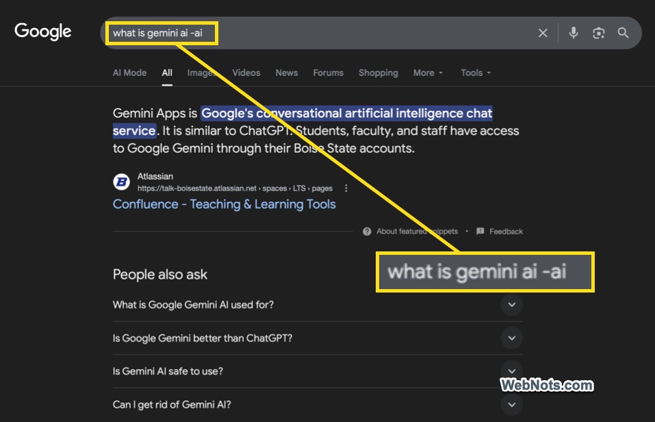
Task: Open the Videos tab
Action: (246, 73)
